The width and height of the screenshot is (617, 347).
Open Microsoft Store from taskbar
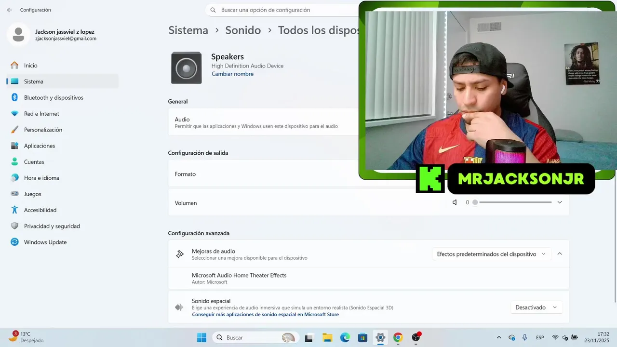[362, 337]
